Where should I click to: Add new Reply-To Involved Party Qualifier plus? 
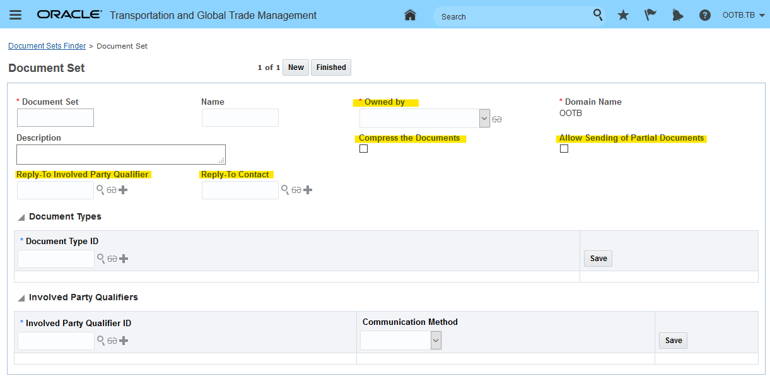click(x=123, y=190)
